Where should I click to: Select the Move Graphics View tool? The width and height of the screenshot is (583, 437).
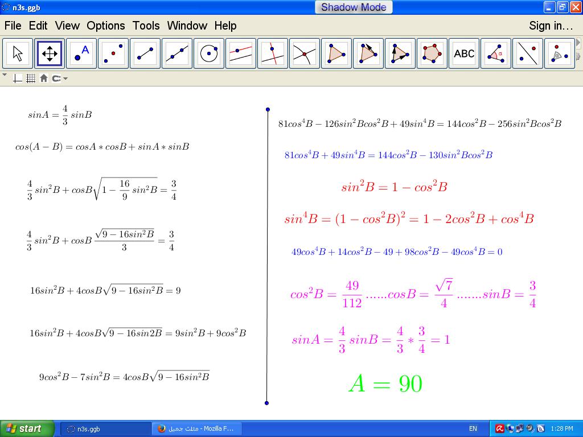coord(50,53)
